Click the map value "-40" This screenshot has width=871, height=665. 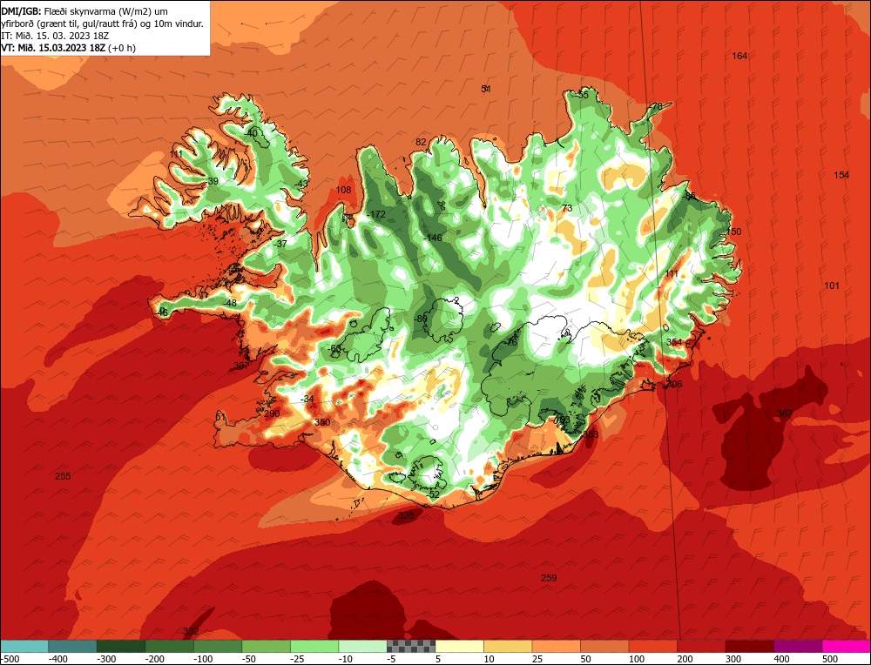point(251,132)
